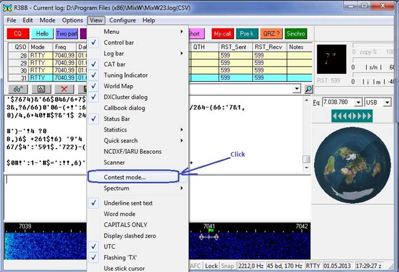Click the magnifier lookup icon beside call field
This screenshot has height=272, width=399.
click(308, 89)
